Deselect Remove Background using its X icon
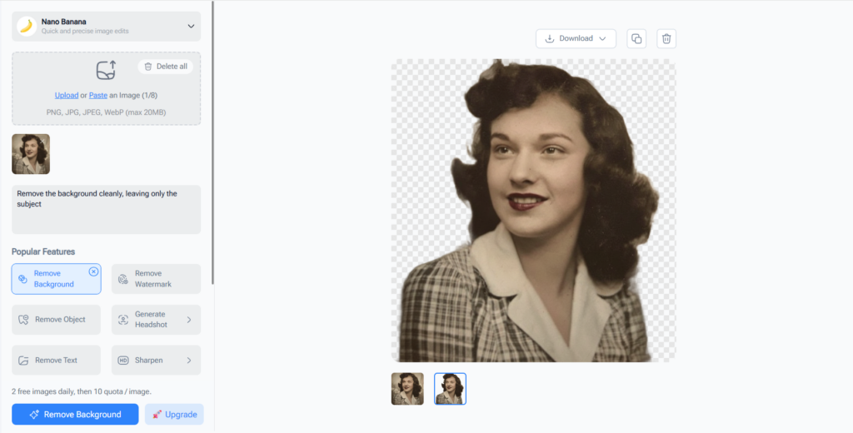853x433 pixels. (93, 271)
